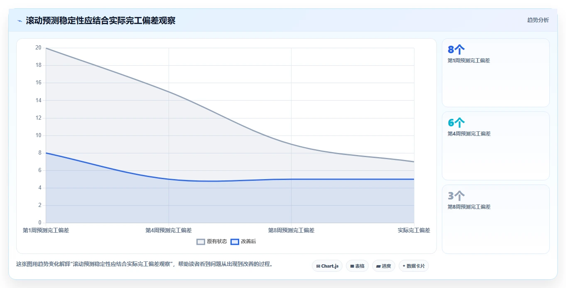This screenshot has height=288, width=566.
Task: Click the description text below the chart
Action: (145, 264)
